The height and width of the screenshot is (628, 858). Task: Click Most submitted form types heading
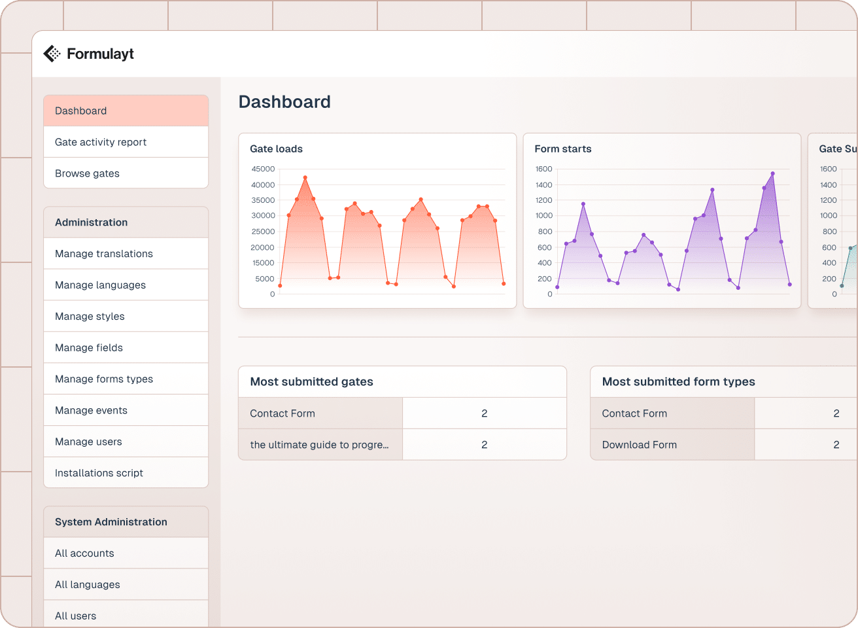[678, 382]
